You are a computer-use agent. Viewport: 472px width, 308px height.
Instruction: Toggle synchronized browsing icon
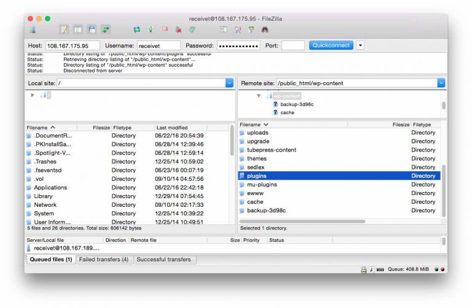coord(251,29)
